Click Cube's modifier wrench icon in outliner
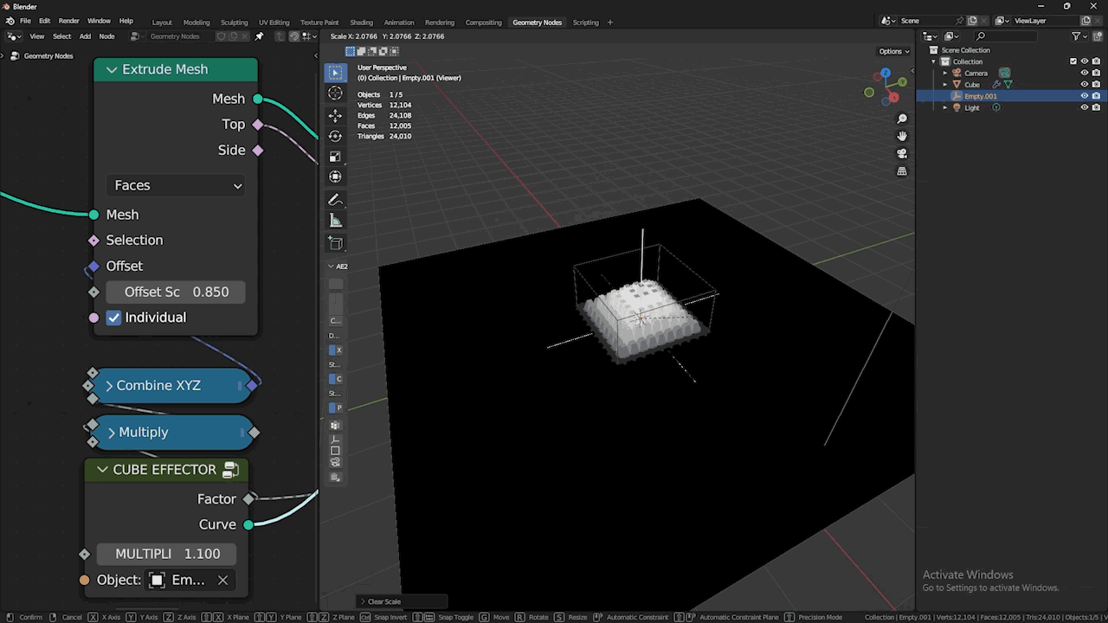The image size is (1108, 623). pyautogui.click(x=996, y=85)
